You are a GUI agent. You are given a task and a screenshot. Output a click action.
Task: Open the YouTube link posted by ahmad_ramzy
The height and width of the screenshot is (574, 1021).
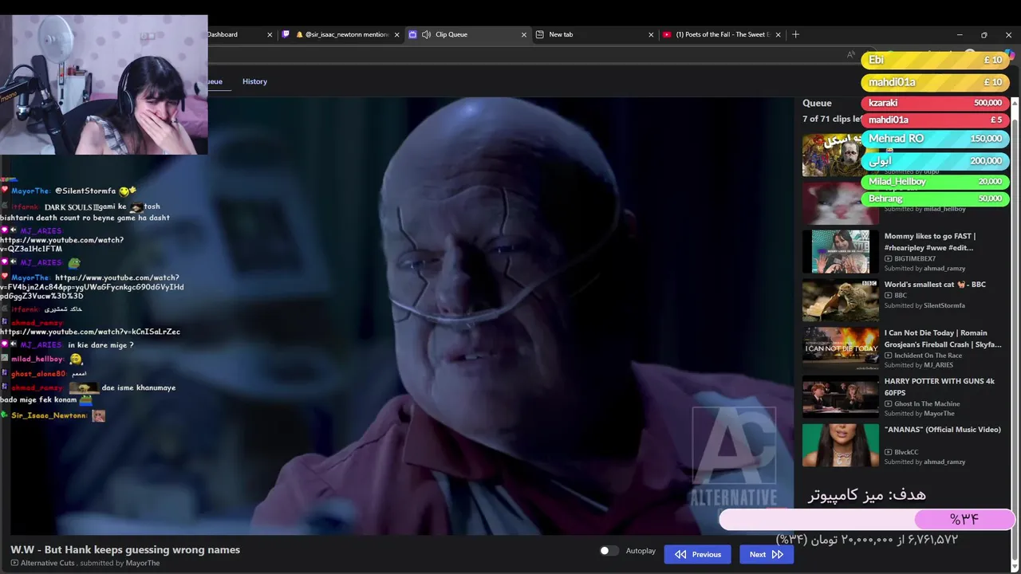pos(90,332)
